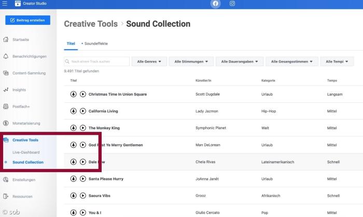The height and width of the screenshot is (217, 363).
Task: Click artist Symphonic Planet
Action: pos(211,128)
